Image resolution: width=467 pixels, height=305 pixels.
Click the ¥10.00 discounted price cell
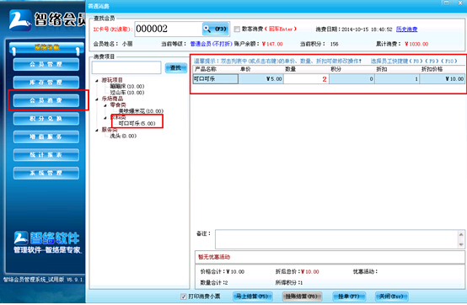(443, 79)
